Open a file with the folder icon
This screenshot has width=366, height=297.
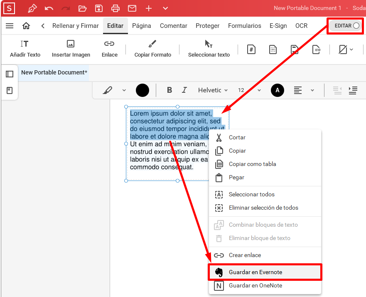click(x=82, y=9)
